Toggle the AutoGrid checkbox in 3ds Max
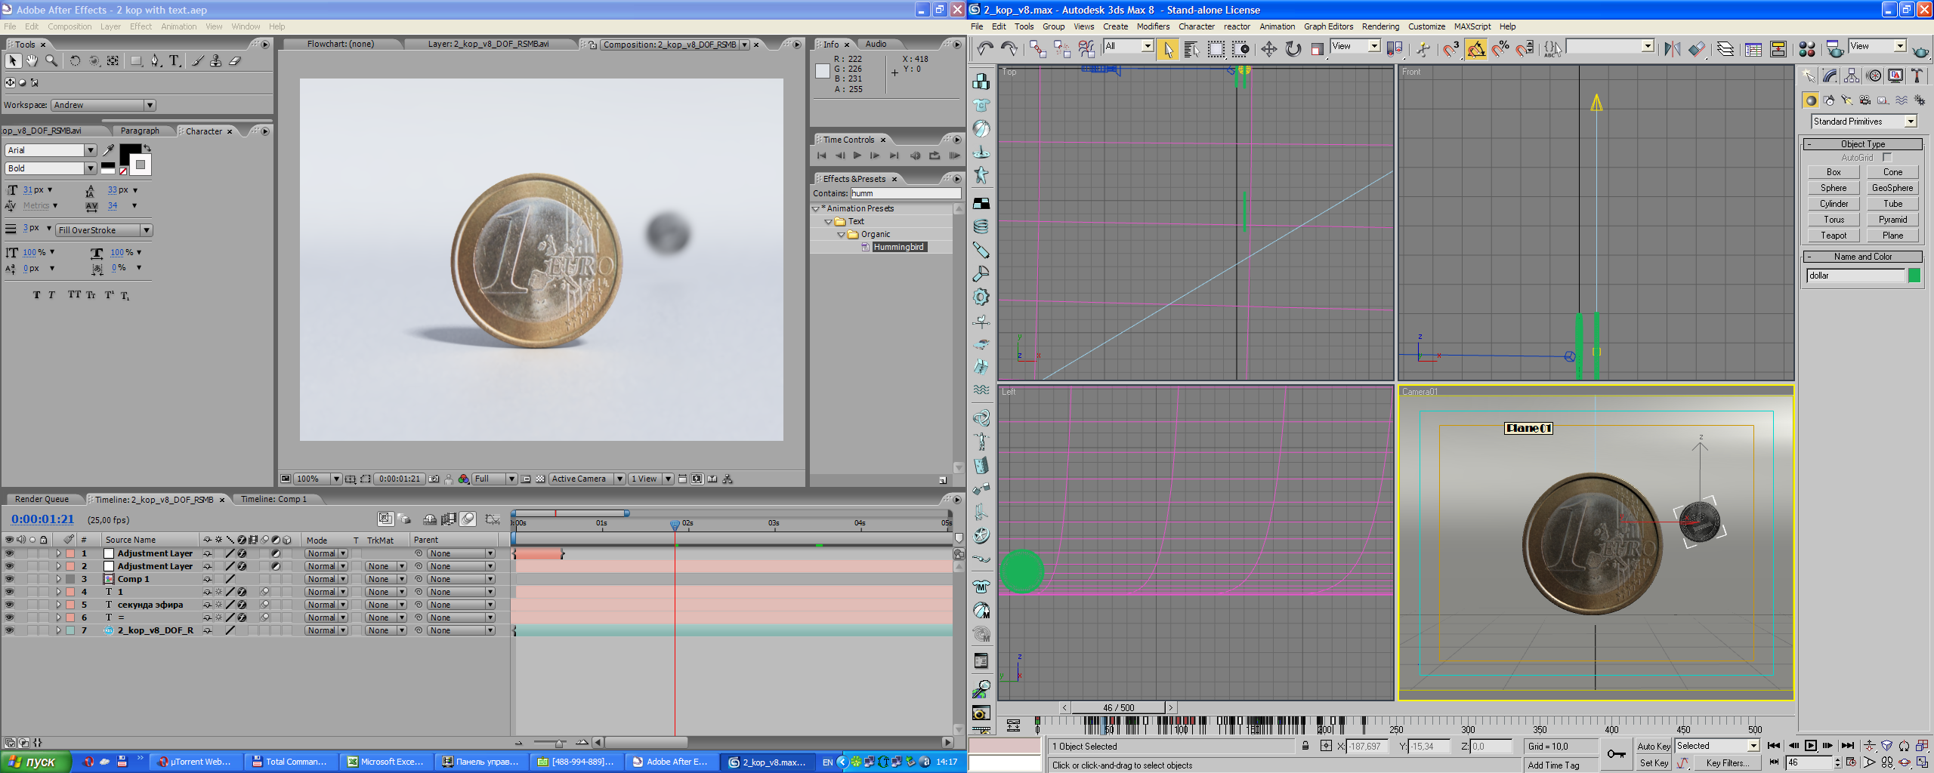 pos(1887,157)
